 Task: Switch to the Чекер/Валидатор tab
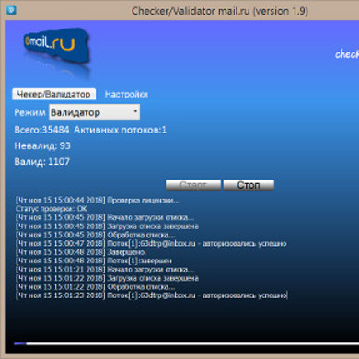click(x=53, y=94)
